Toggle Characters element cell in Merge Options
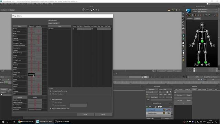This screenshot has width=220, height=124. (x=31, y=41)
